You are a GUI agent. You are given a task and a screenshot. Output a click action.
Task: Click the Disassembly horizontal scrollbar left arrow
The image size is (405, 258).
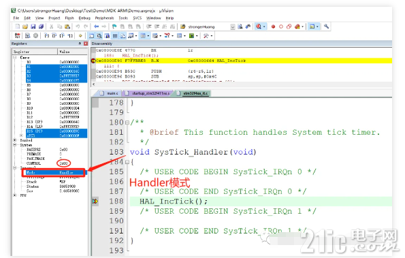pyautogui.click(x=93, y=84)
